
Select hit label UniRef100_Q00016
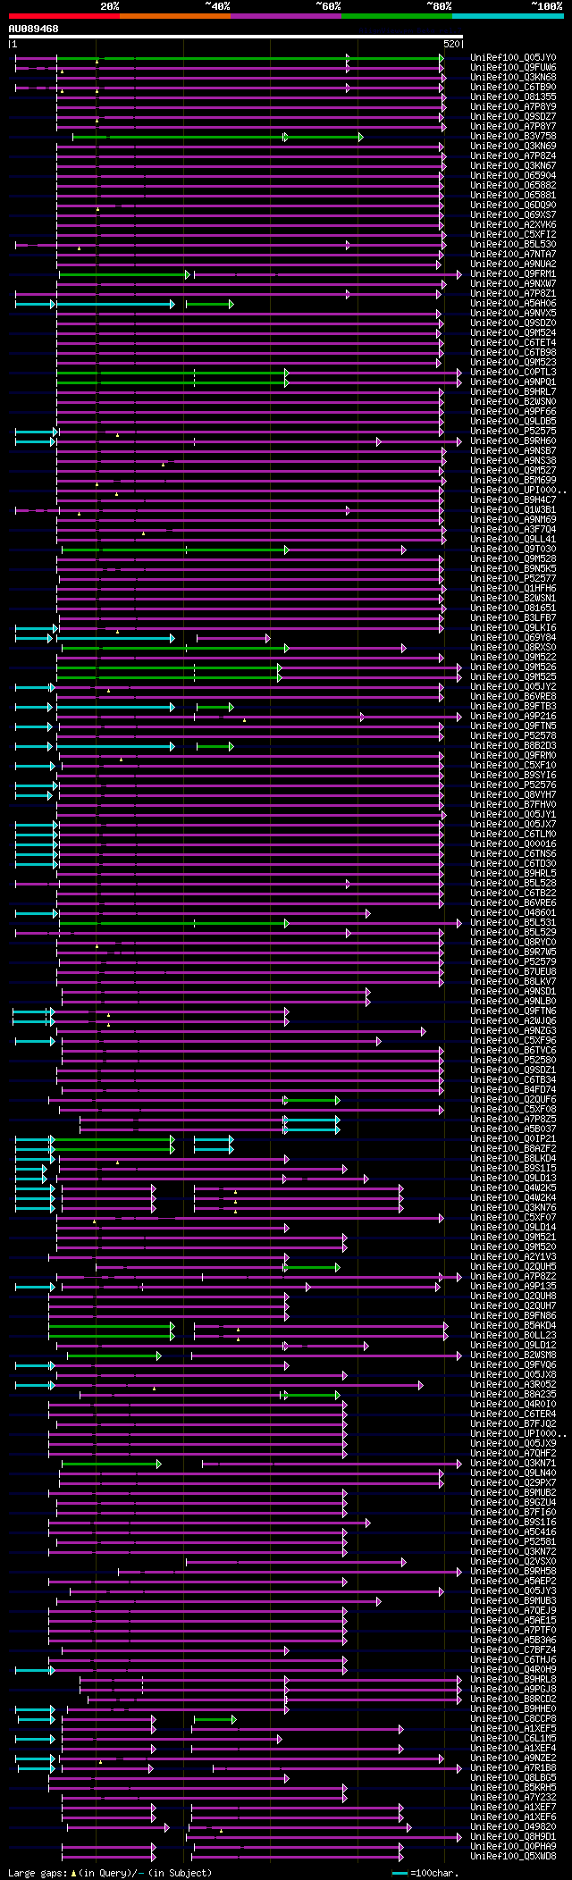coord(513,844)
